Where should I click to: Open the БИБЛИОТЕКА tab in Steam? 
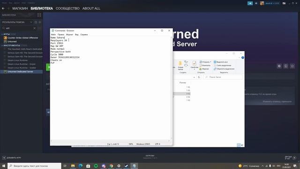(42, 8)
